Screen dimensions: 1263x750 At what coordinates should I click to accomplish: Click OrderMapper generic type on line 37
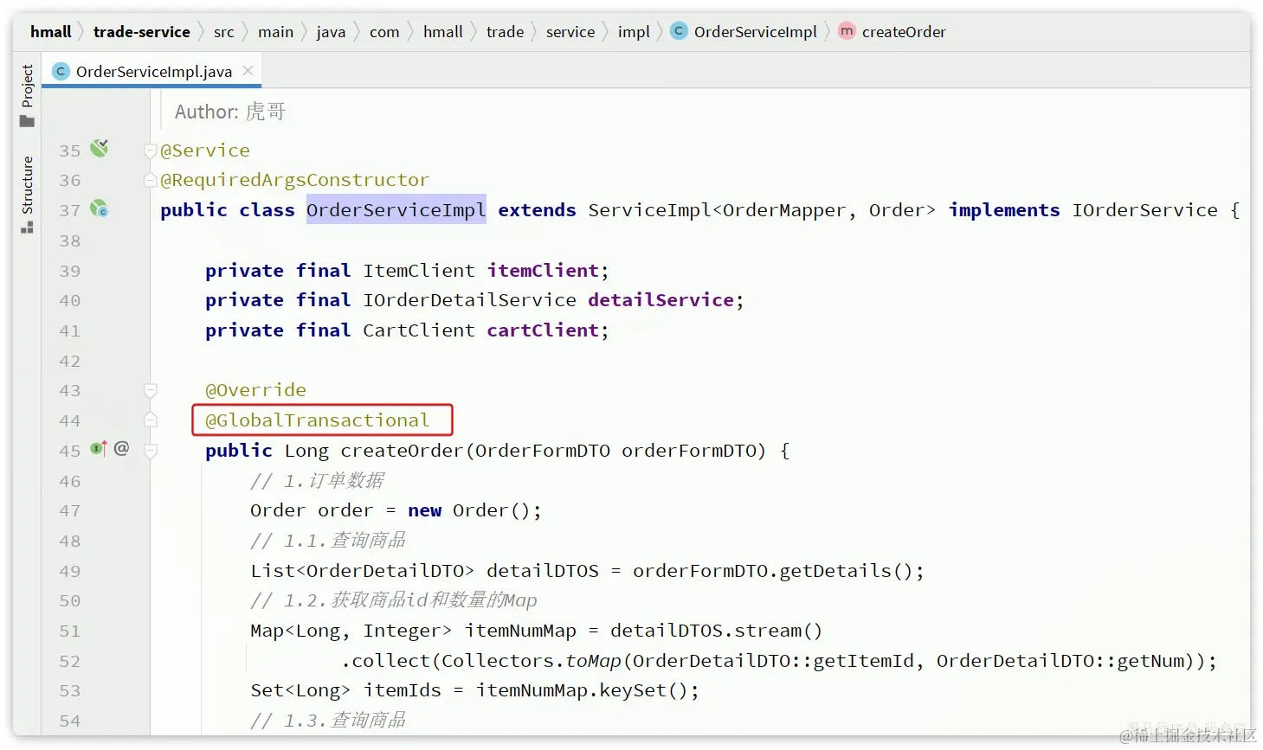(x=784, y=210)
